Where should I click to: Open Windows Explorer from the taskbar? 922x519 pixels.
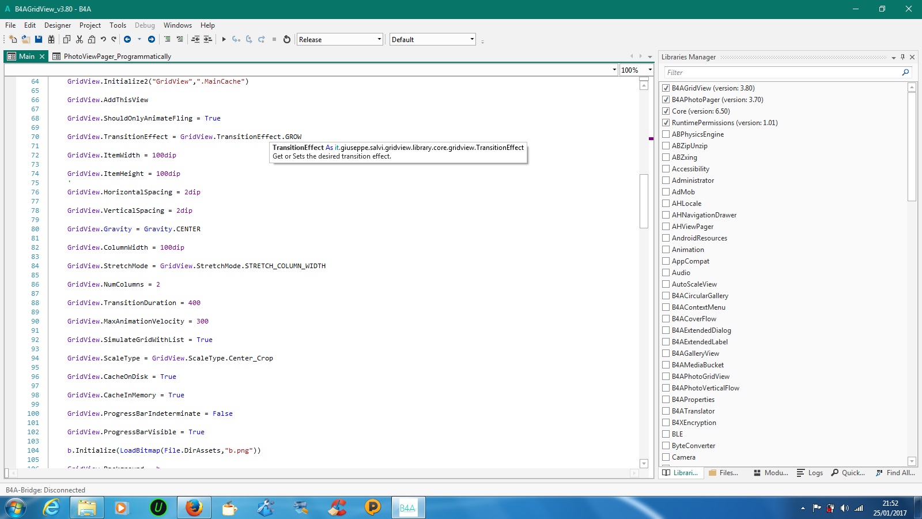click(87, 507)
